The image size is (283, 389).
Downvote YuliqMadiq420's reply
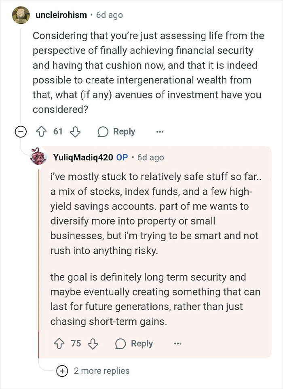pyautogui.click(x=93, y=344)
